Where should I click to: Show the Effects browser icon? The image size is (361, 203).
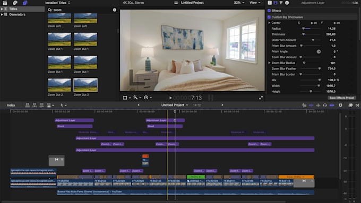coord(350,105)
